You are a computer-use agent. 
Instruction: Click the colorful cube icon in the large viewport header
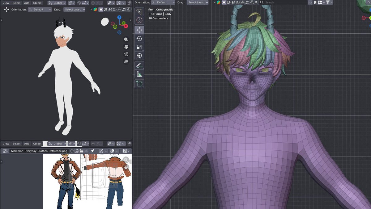[x=218, y=2]
